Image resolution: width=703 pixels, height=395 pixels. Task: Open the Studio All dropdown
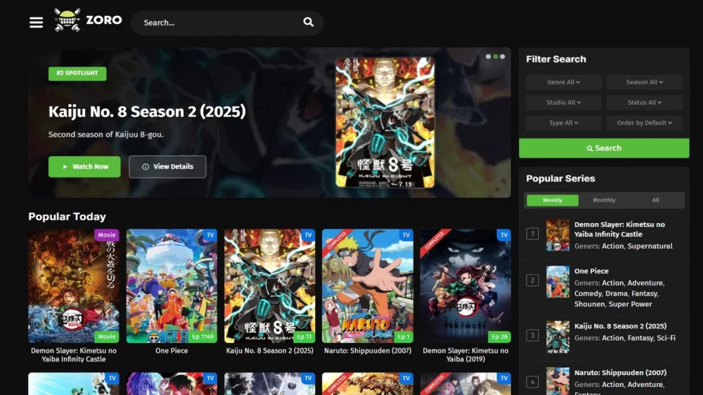(x=563, y=102)
